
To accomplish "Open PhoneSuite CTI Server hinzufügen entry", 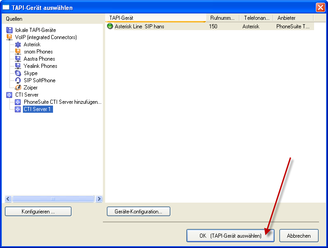I will tap(62, 102).
